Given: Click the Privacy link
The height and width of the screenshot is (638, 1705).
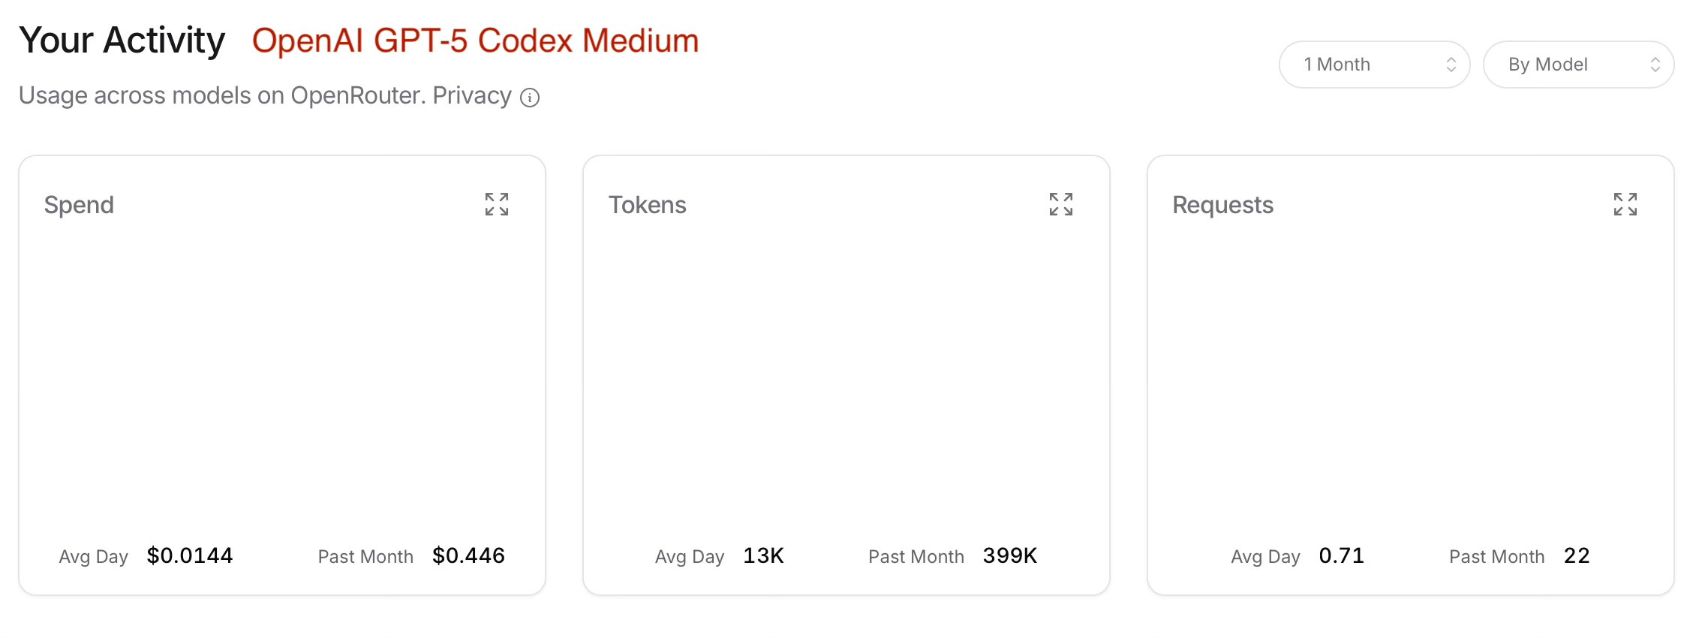Looking at the screenshot, I should click(472, 95).
